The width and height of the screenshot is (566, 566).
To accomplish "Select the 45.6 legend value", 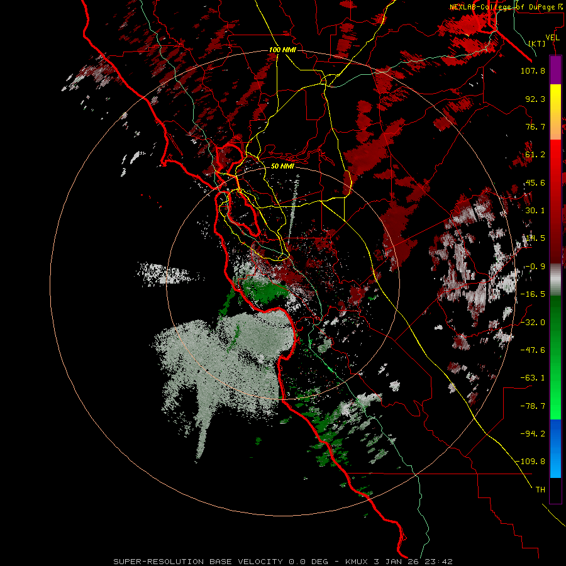I will (535, 182).
